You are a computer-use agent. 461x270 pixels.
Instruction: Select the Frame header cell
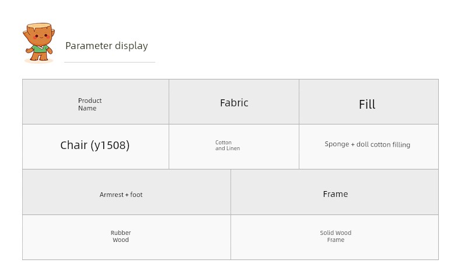334,192
